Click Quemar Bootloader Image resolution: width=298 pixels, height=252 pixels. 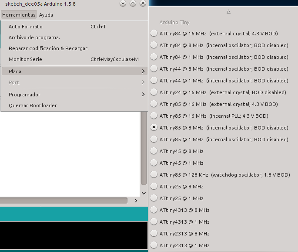[74, 106]
